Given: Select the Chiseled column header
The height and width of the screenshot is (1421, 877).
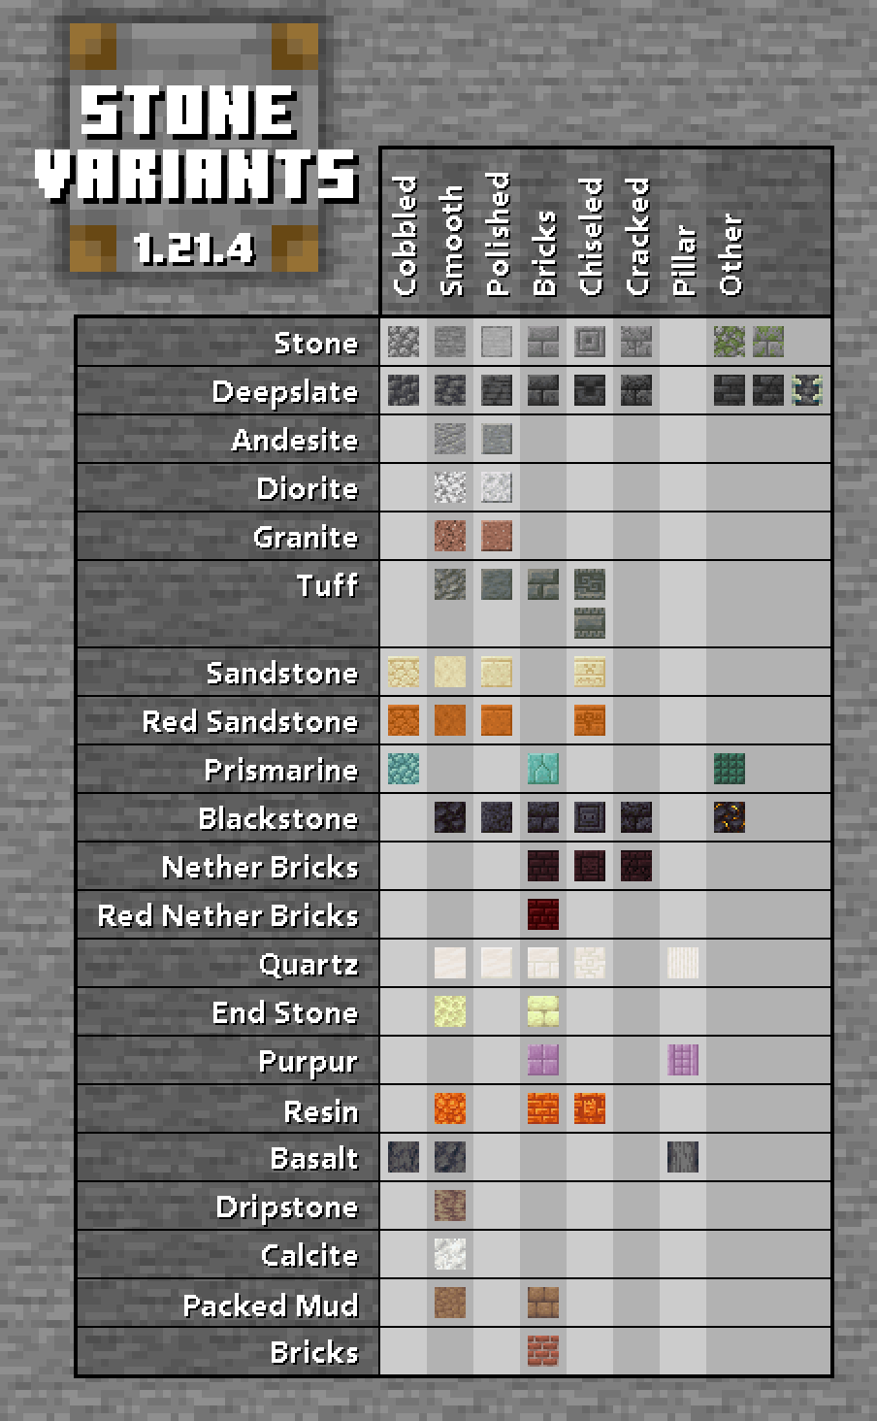Looking at the screenshot, I should 591,236.
